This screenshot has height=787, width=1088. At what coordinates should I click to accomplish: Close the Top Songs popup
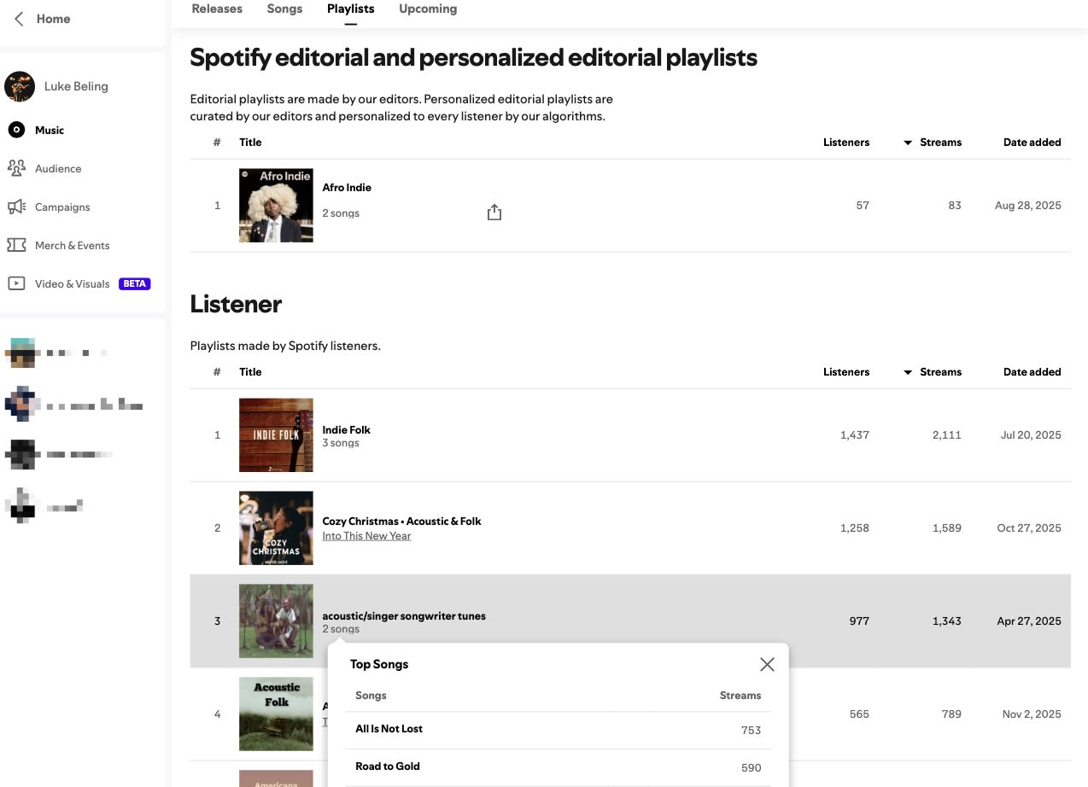pos(767,664)
